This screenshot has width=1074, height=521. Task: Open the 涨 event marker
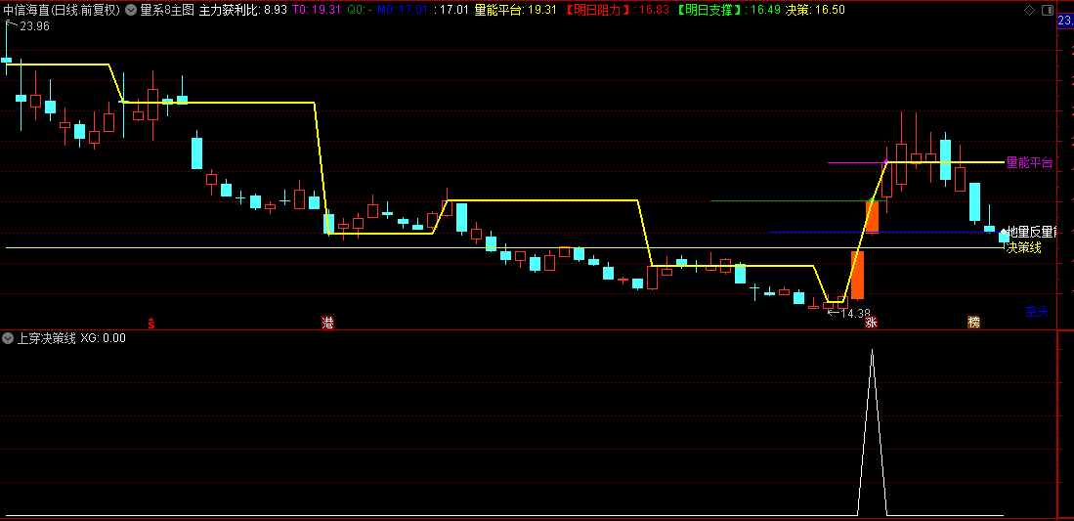(x=872, y=323)
